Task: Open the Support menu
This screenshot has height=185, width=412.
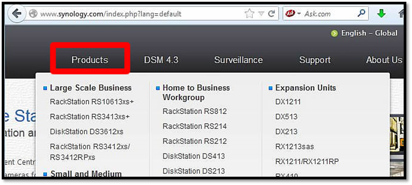Action: pos(315,60)
